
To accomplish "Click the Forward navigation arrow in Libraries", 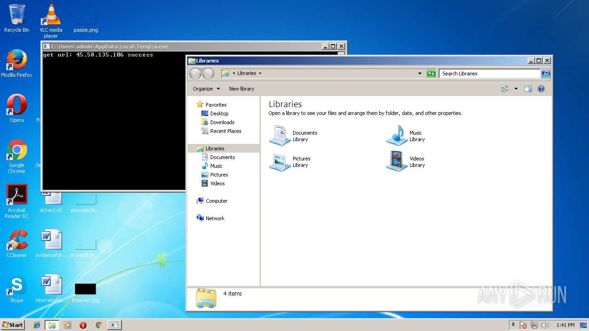I will click(208, 74).
